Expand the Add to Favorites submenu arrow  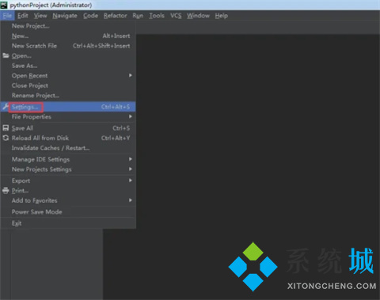click(x=131, y=200)
